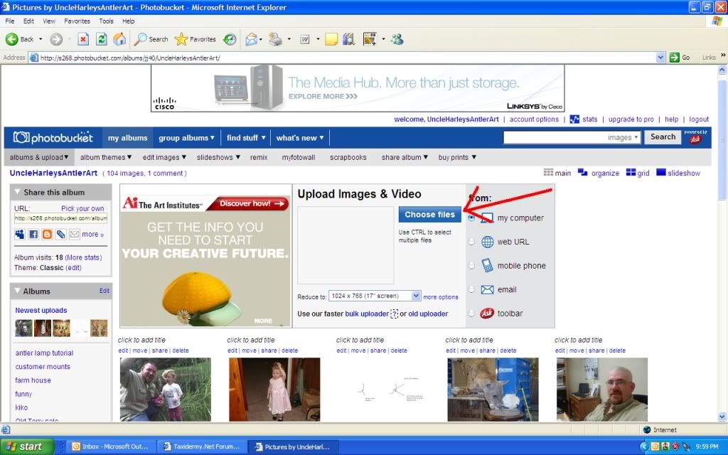Select the toolbar upload source
The image size is (728, 455).
pos(472,314)
